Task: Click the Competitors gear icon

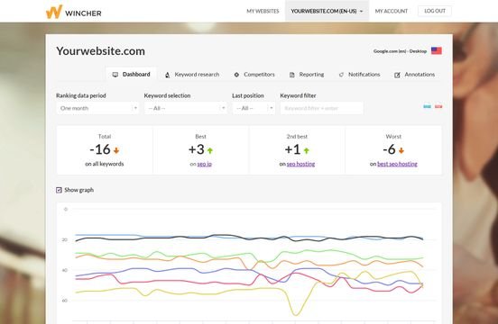Action: tap(236, 75)
